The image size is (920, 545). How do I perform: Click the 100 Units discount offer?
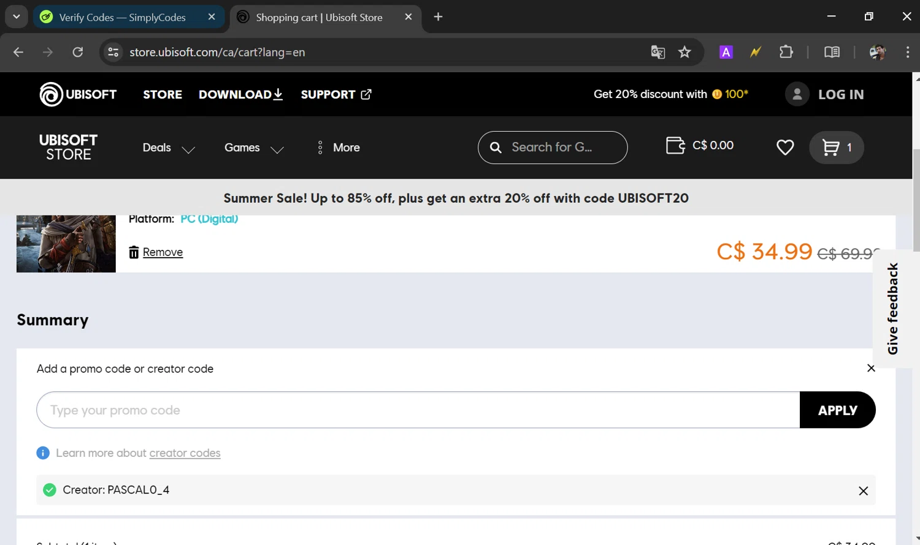pyautogui.click(x=671, y=94)
